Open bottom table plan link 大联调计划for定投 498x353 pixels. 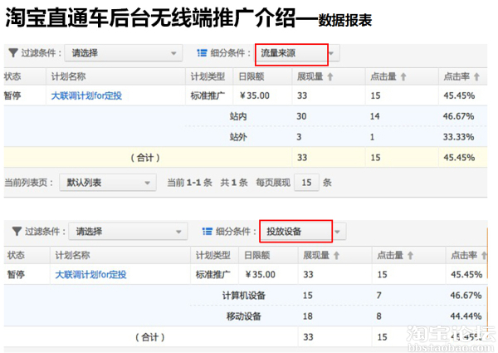(x=90, y=274)
